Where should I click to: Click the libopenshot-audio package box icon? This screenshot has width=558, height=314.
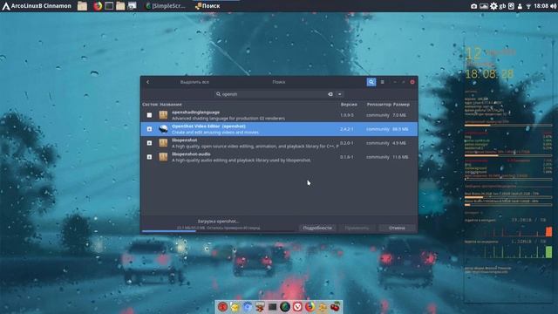point(163,157)
